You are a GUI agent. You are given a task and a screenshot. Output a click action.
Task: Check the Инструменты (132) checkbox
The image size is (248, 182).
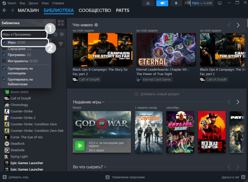click(4, 61)
